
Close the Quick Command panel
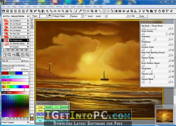click(x=67, y=103)
